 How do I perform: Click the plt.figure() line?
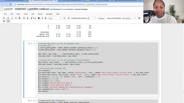(44, 71)
